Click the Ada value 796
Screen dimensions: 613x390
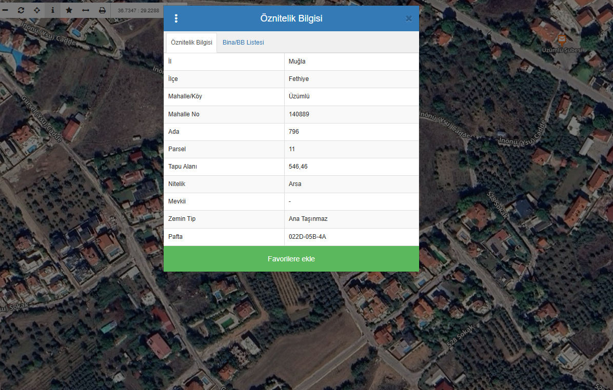[x=294, y=132]
